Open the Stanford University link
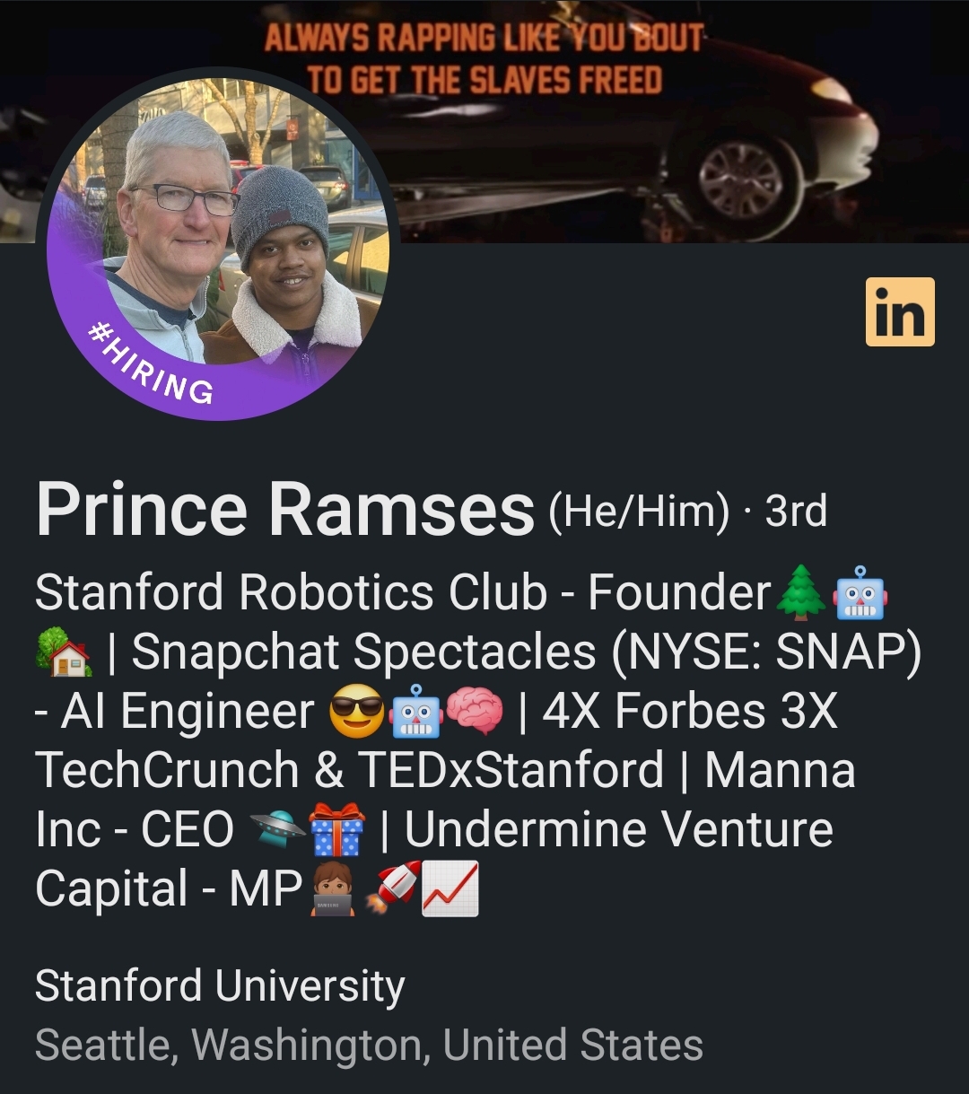This screenshot has height=1094, width=969. click(x=220, y=986)
